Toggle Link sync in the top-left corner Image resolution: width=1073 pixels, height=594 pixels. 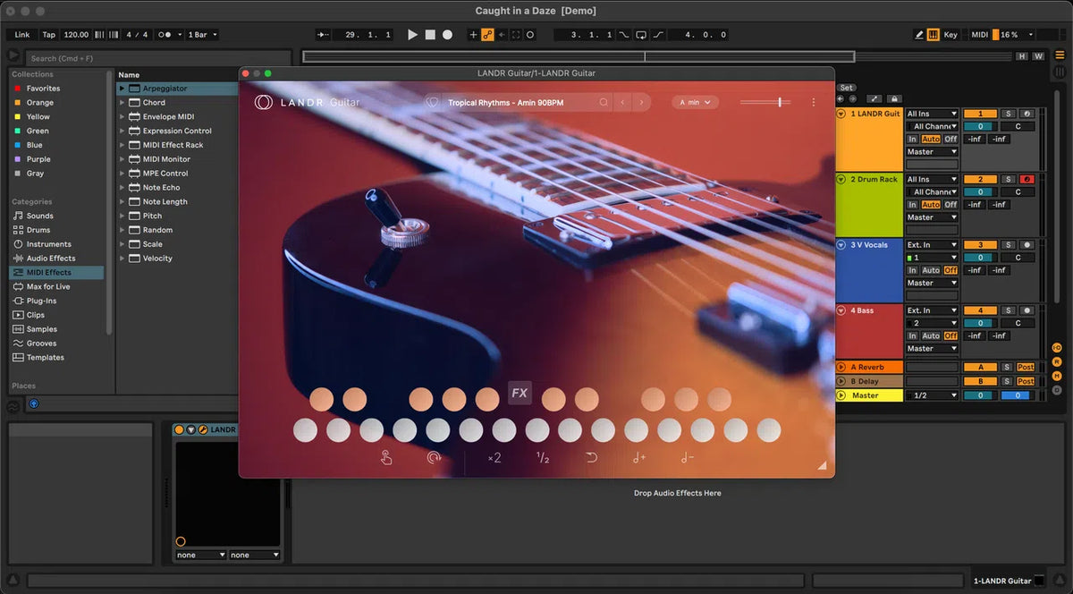[21, 34]
